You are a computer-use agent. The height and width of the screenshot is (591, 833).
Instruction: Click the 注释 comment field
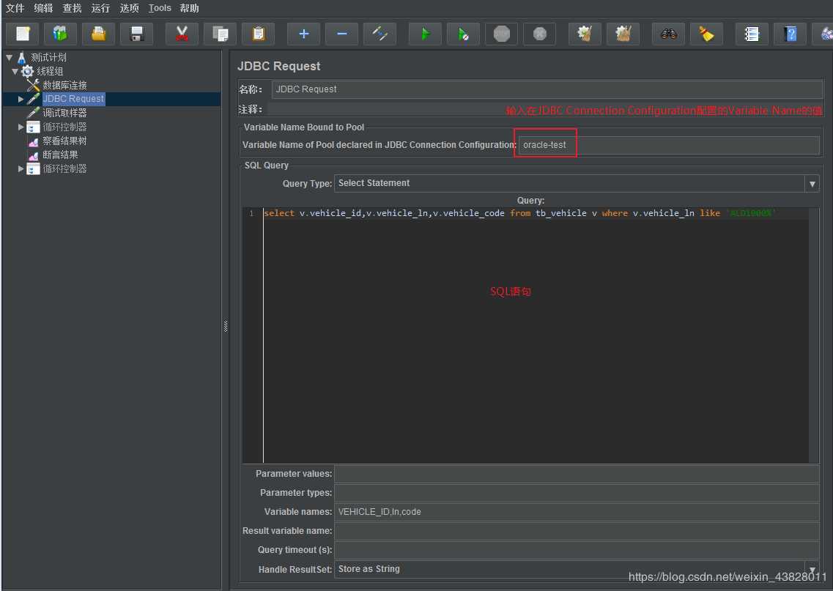click(x=545, y=109)
